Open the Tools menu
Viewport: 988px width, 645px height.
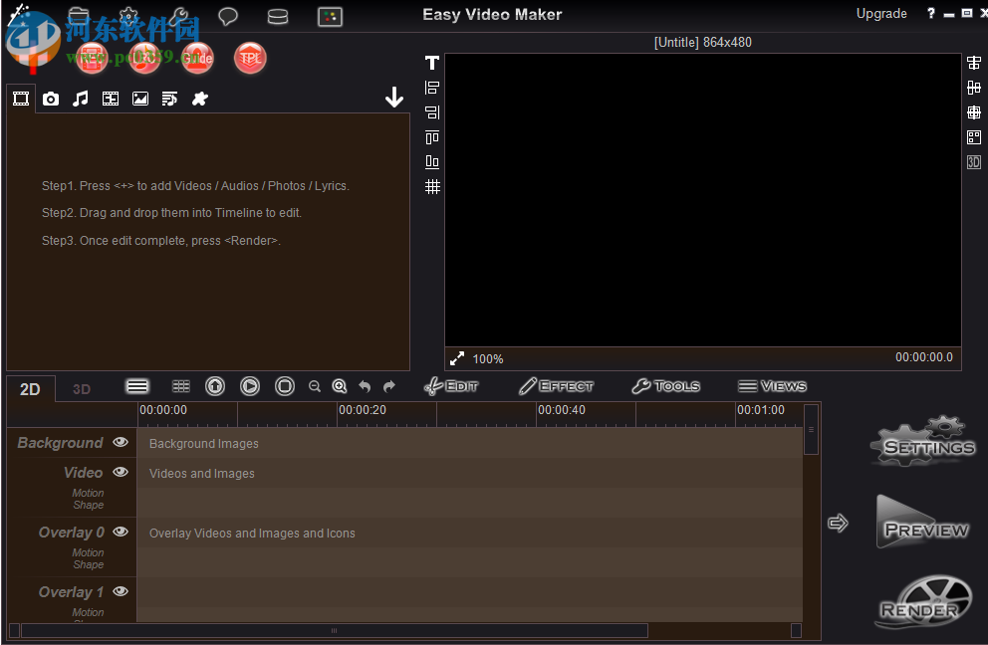(665, 386)
